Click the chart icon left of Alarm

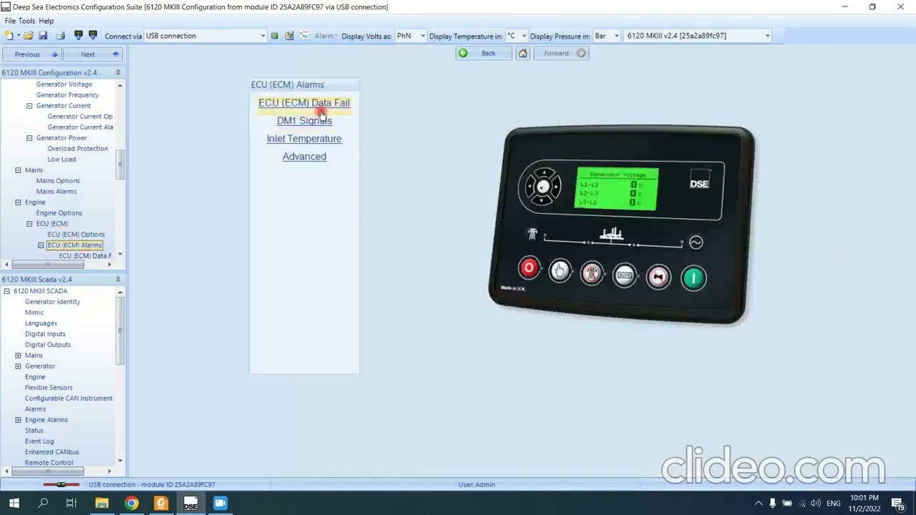(x=303, y=36)
